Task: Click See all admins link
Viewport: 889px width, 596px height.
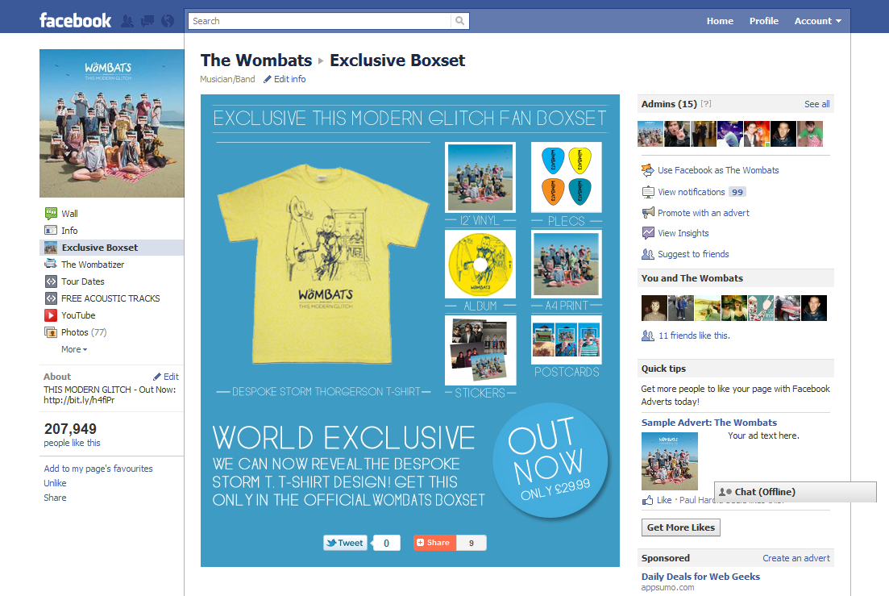Action: pos(816,104)
